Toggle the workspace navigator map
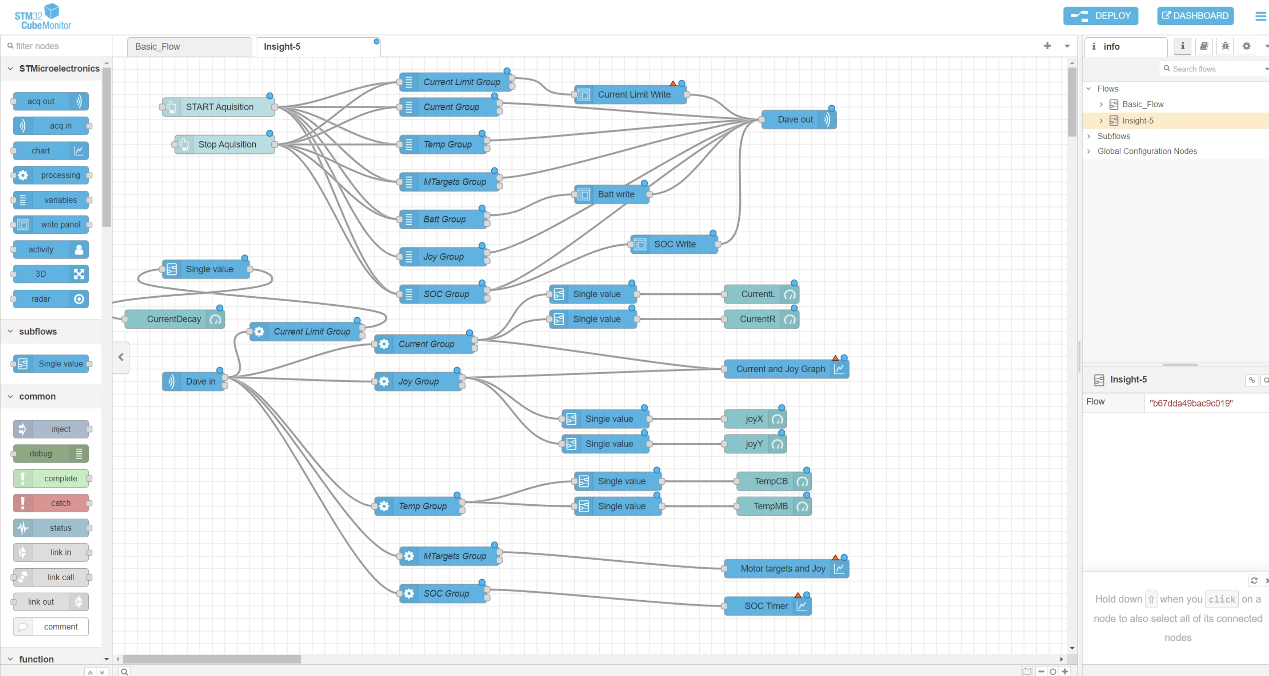The width and height of the screenshot is (1269, 676). (x=1027, y=672)
